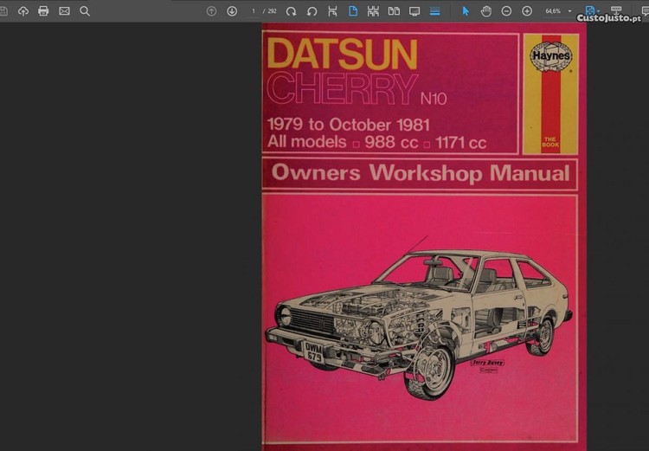Screen dimensions: 649x451
Task: Enable single page view mode
Action: [x=353, y=11]
